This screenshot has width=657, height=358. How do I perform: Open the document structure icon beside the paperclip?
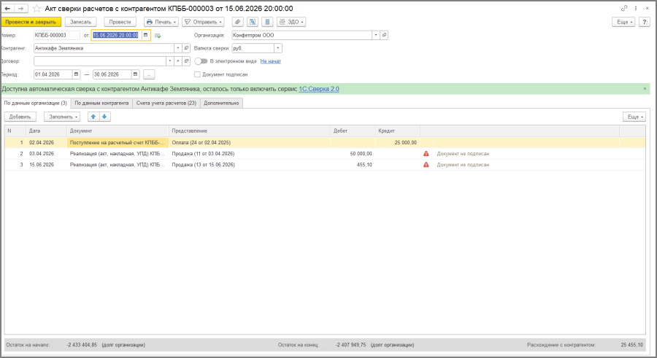click(253, 22)
